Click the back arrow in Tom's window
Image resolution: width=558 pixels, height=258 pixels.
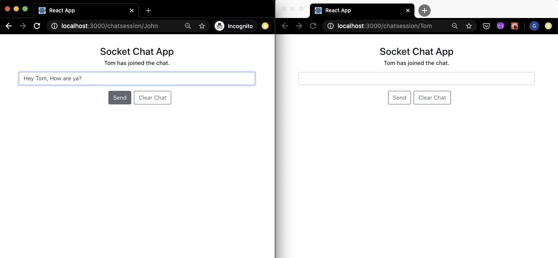pos(285,26)
